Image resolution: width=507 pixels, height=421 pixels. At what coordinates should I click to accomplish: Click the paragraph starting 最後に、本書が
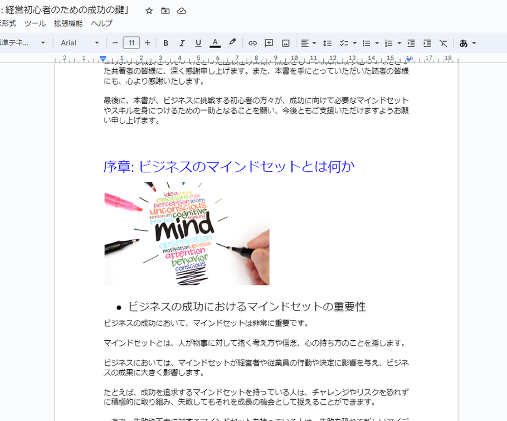click(256, 110)
